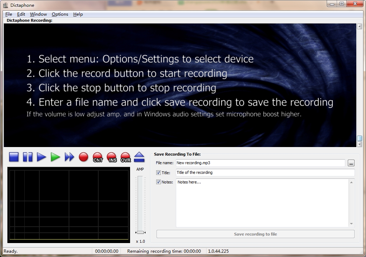
Task: Open the Options menu
Action: pos(60,14)
